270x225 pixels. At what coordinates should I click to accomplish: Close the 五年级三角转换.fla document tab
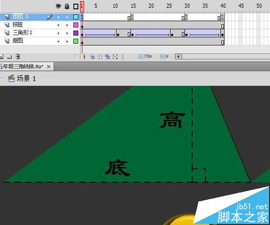tap(49, 67)
